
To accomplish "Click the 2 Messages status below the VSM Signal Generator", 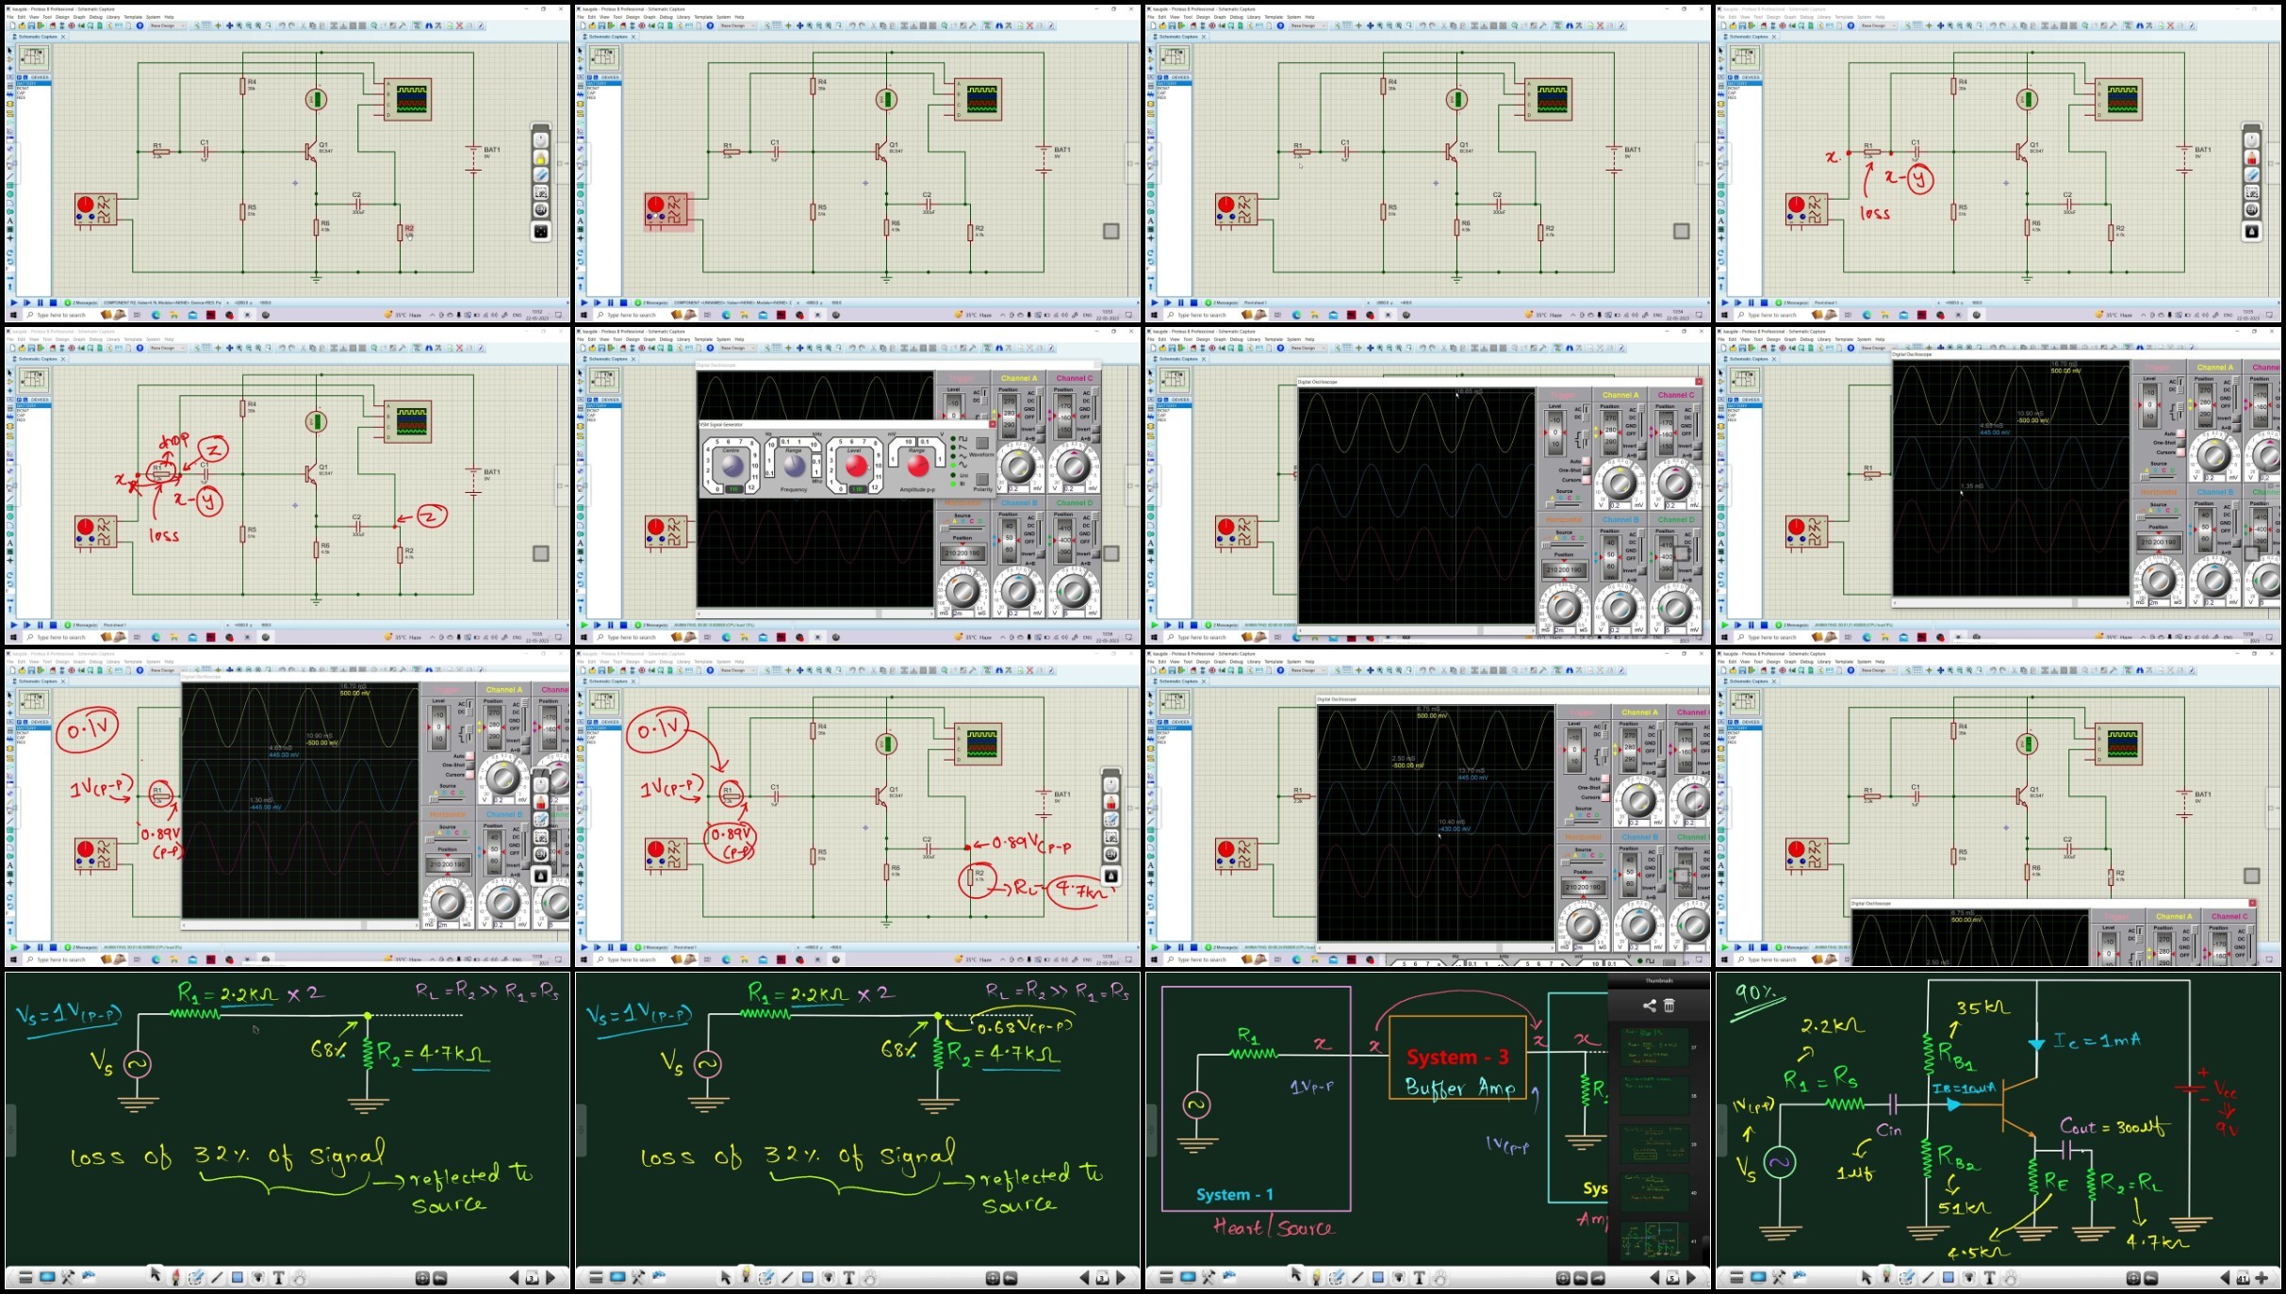I will tap(651, 625).
